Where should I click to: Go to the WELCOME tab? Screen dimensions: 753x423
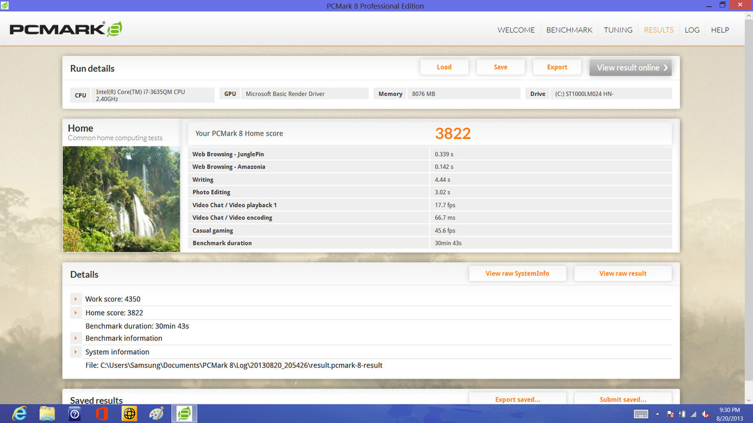coord(516,30)
